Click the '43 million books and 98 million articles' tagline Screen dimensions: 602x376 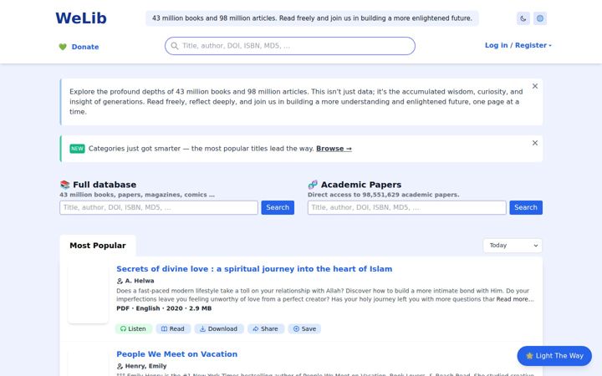pyautogui.click(x=312, y=18)
